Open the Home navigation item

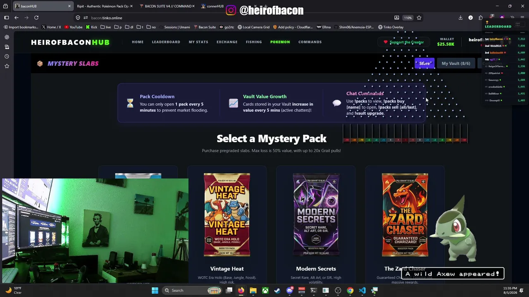138,42
